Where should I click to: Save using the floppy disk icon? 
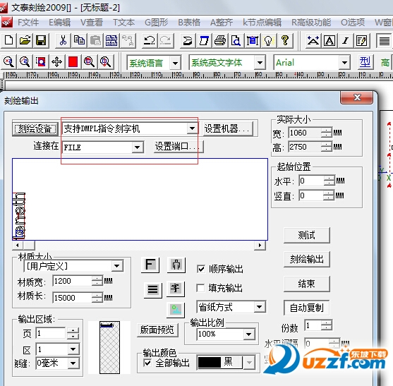pos(41,40)
